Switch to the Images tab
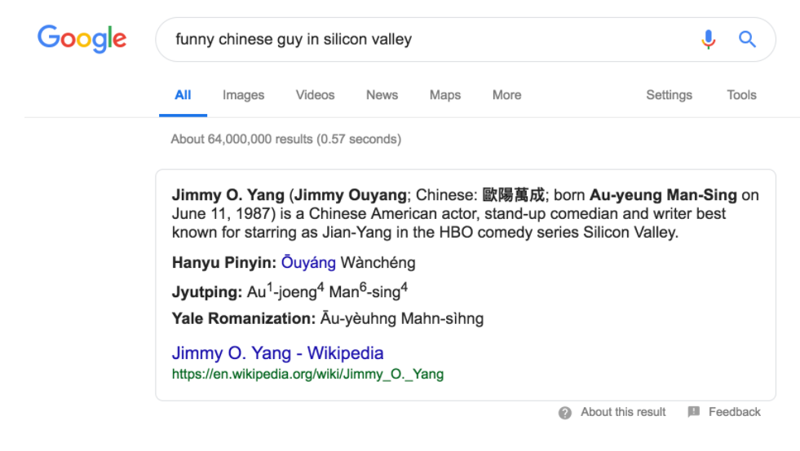The image size is (800, 451). coord(243,95)
